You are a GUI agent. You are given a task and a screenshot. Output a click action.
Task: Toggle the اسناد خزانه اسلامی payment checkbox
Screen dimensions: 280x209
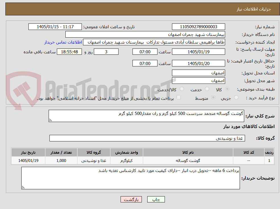pos(179,98)
